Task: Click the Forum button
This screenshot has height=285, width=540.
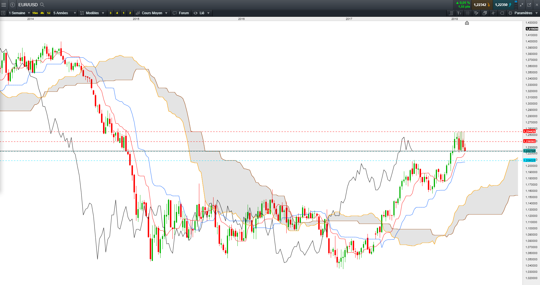Action: point(181,13)
